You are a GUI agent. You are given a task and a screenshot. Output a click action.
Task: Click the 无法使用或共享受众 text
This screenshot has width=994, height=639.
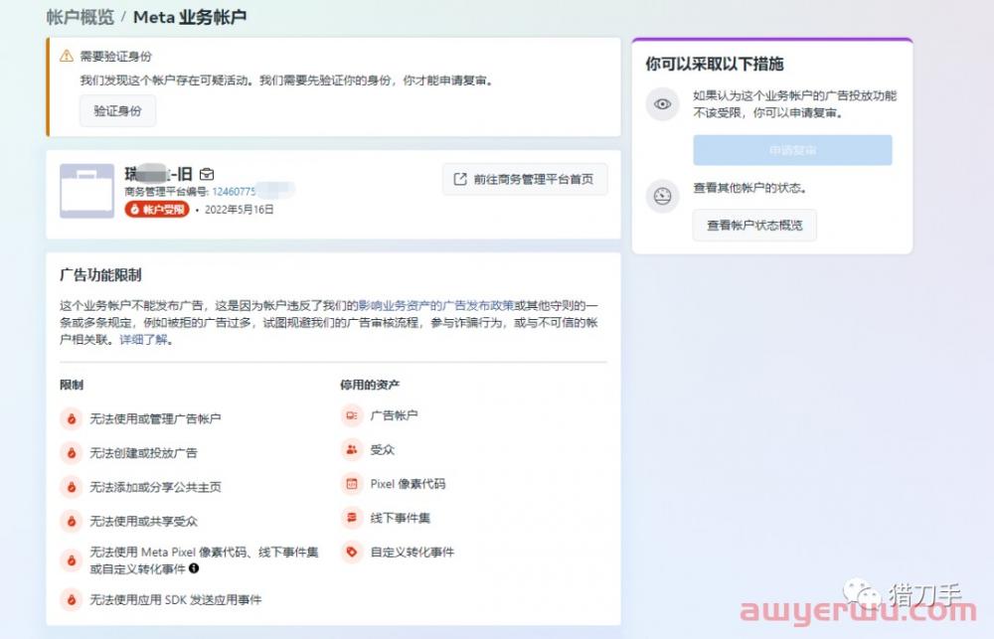click(x=143, y=522)
